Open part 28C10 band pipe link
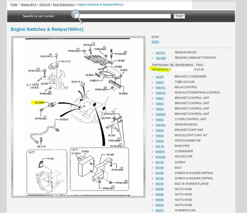This screenshot has width=247, height=213. pos(160,146)
